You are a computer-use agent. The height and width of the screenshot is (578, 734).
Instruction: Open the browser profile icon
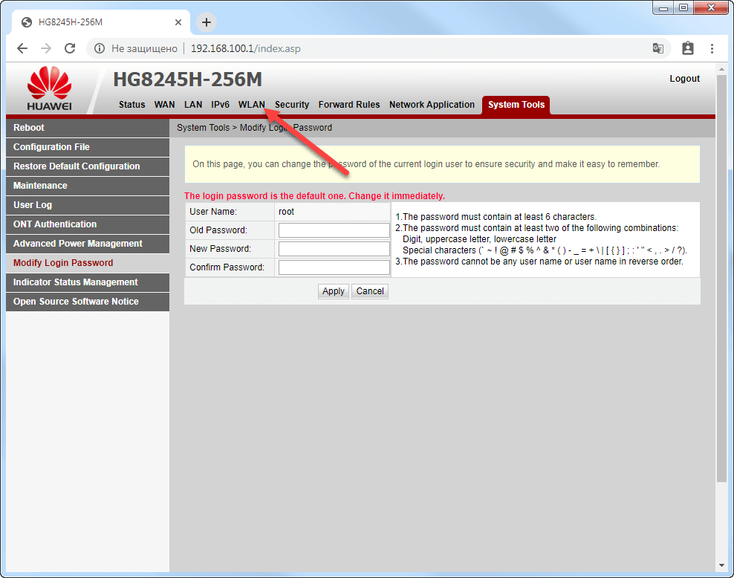pyautogui.click(x=687, y=48)
